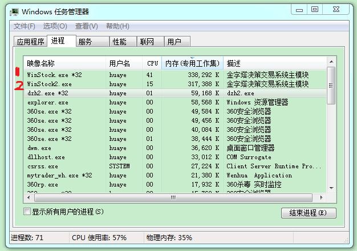Open the 帮助(H) menu

pos(117,26)
